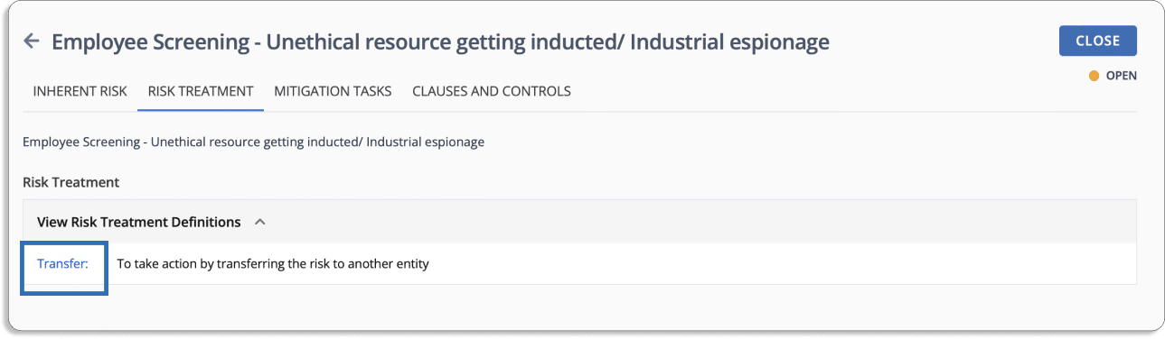
Task: Click empty area of the definitions header bar
Action: point(696,222)
